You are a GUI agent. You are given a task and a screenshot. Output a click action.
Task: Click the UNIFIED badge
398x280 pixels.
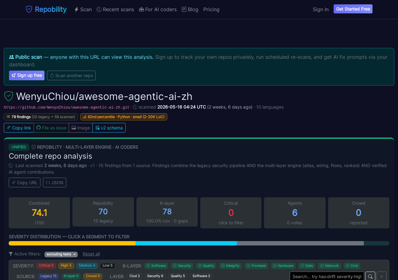point(19,147)
